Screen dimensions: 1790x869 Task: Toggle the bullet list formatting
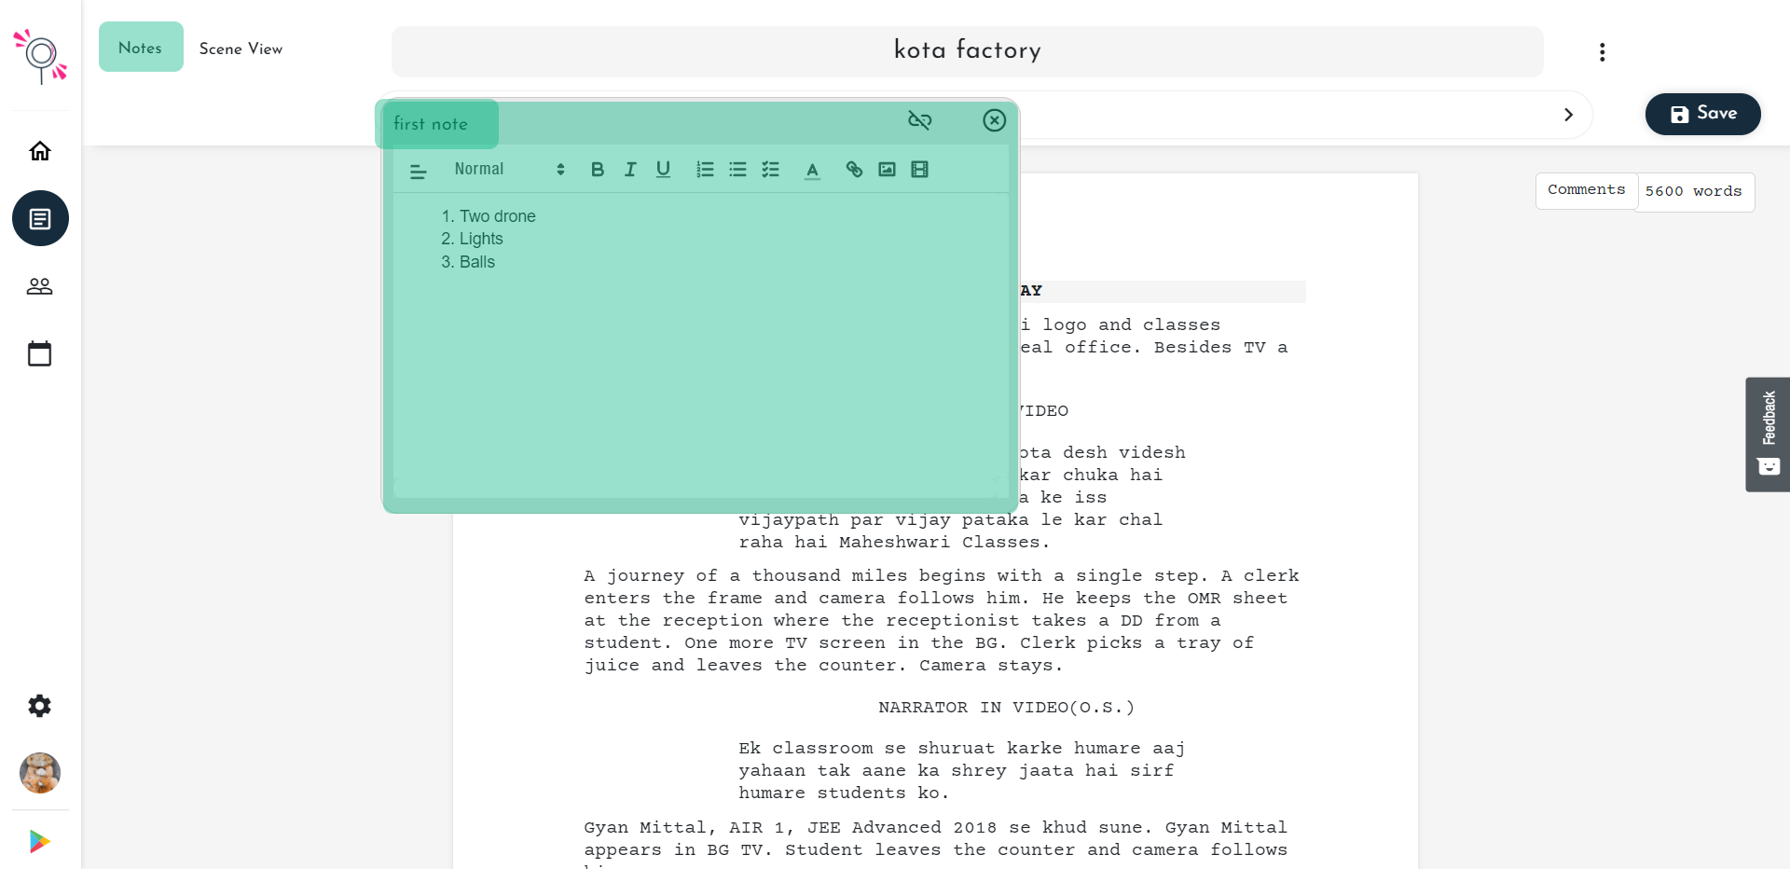737,169
